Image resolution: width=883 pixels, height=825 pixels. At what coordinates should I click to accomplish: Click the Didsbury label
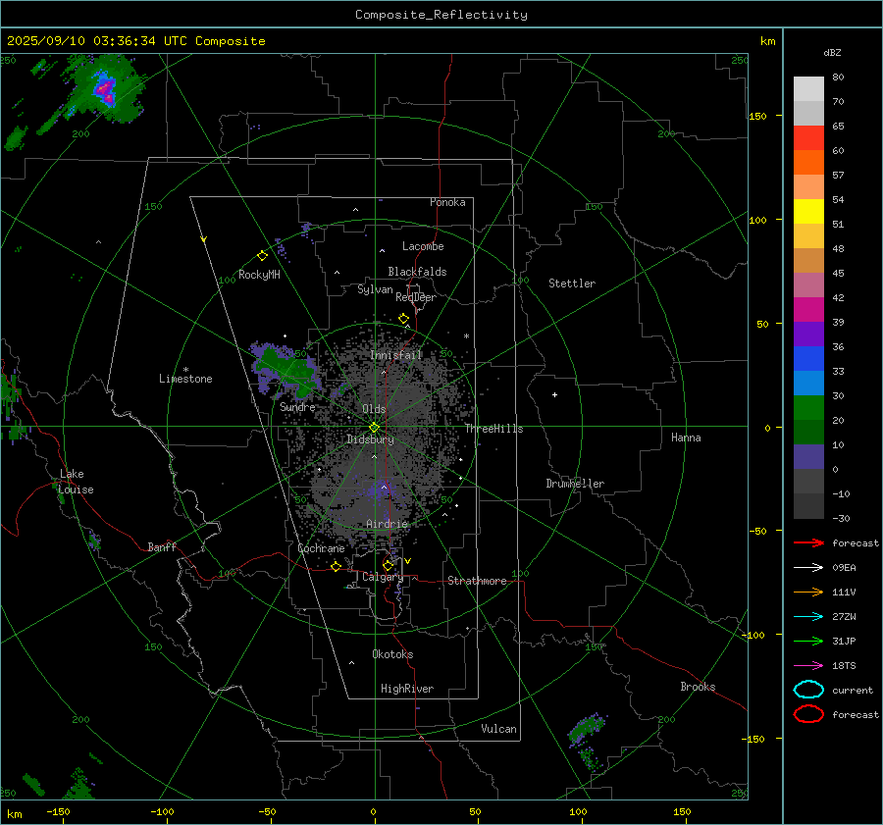point(370,439)
